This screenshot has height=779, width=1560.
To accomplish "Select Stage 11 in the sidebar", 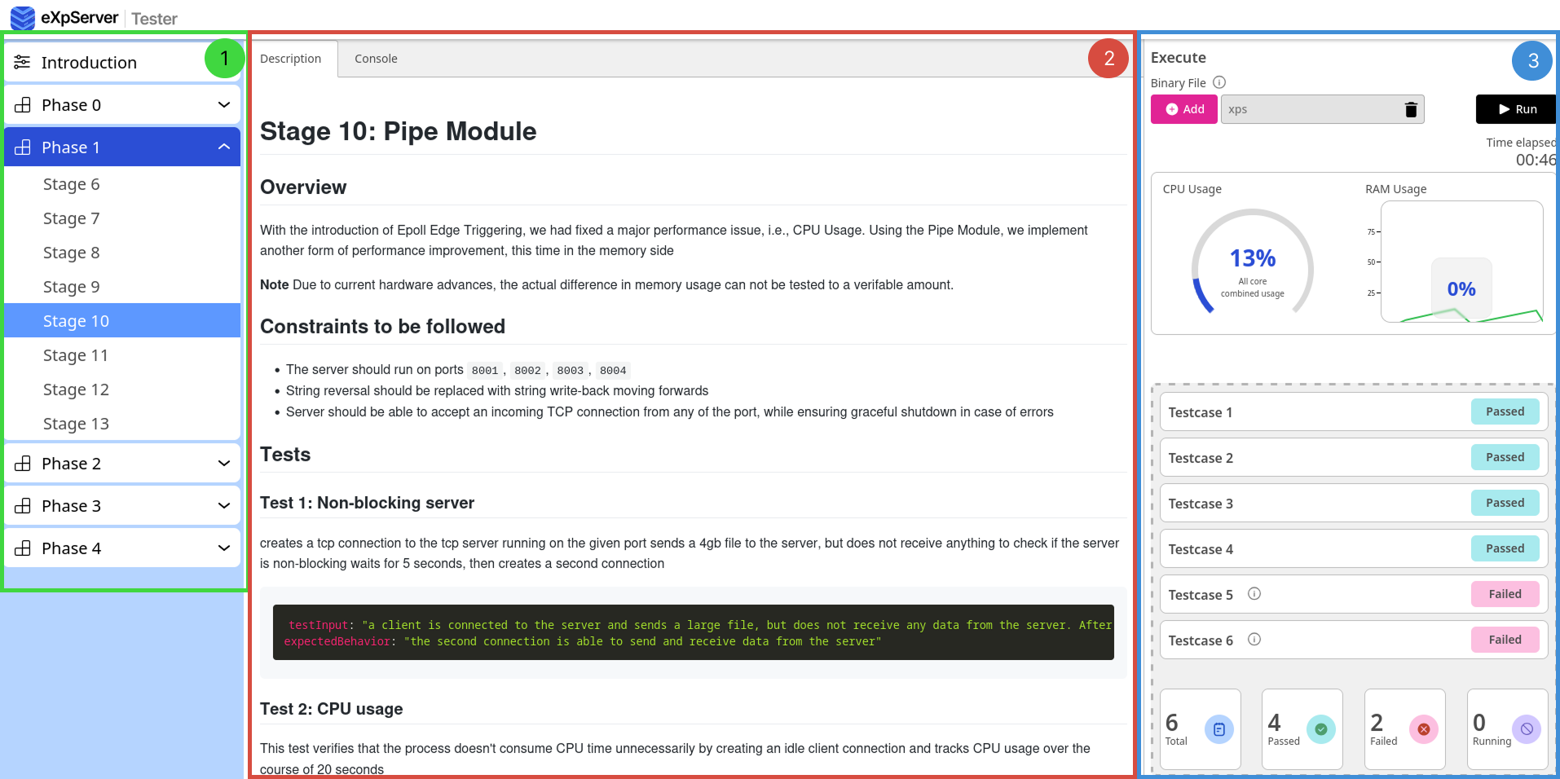I will pyautogui.click(x=76, y=355).
